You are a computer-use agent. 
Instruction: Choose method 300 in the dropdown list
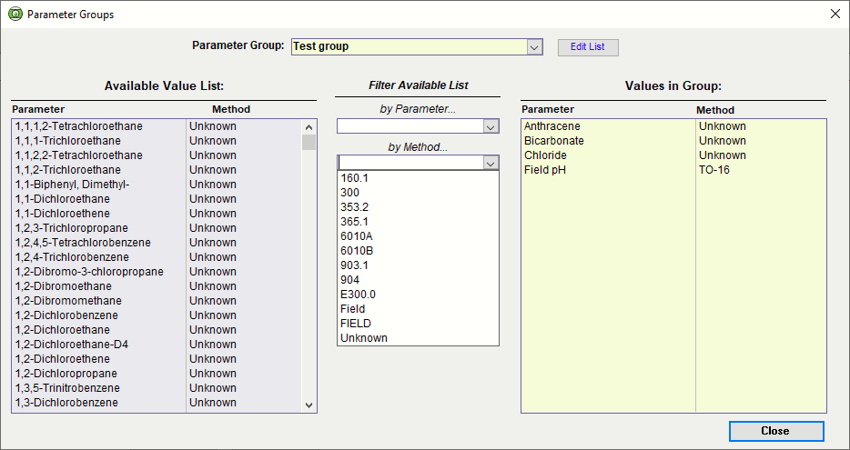[x=418, y=192]
